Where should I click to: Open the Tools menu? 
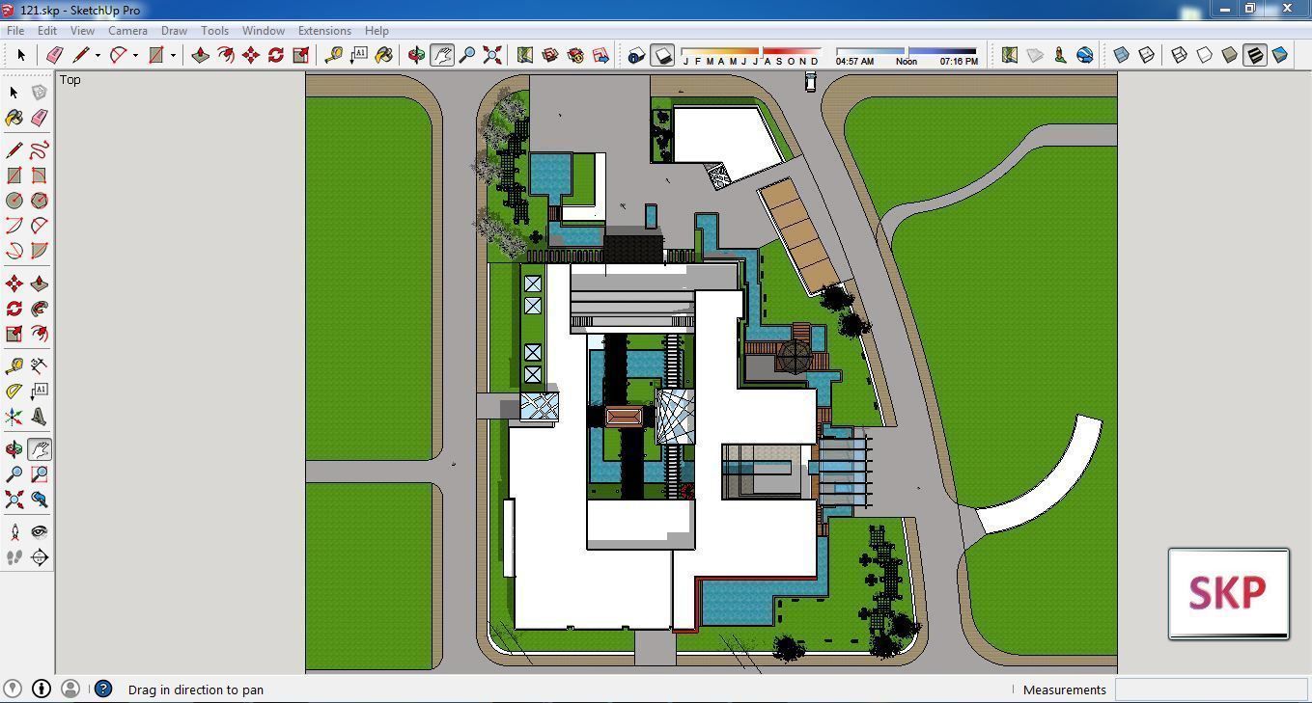214,30
